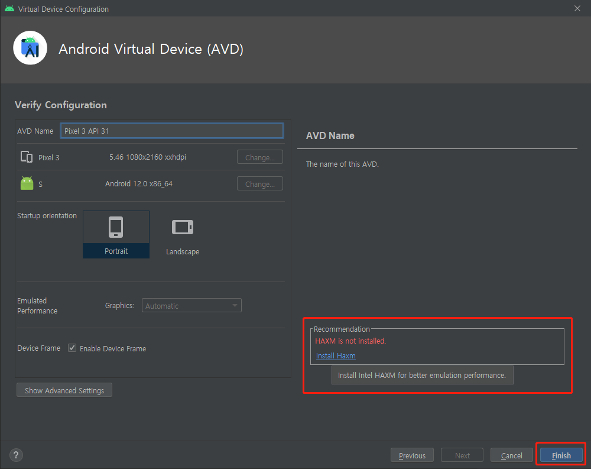The width and height of the screenshot is (591, 469).
Task: Click the Android icon in title bar
Action: pyautogui.click(x=9, y=9)
